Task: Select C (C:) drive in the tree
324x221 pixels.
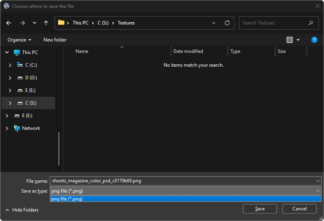Action: (x=31, y=65)
